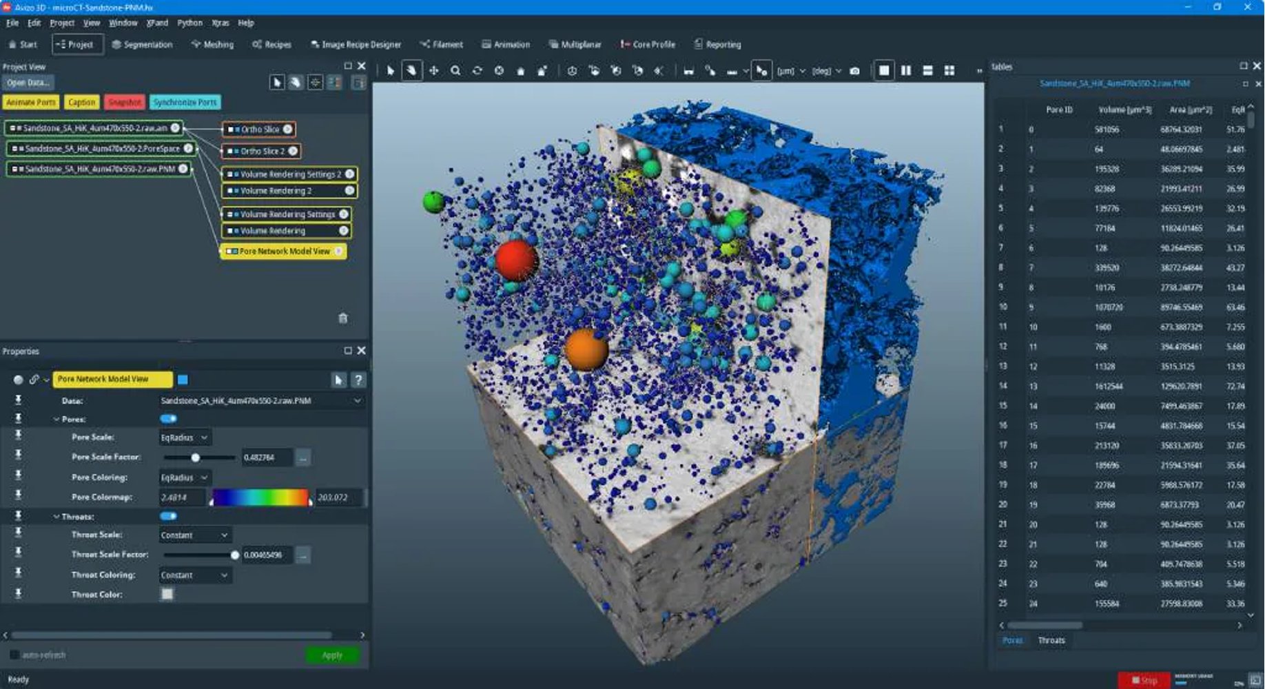
Task: Switch to the Throats tab
Action: point(1051,640)
